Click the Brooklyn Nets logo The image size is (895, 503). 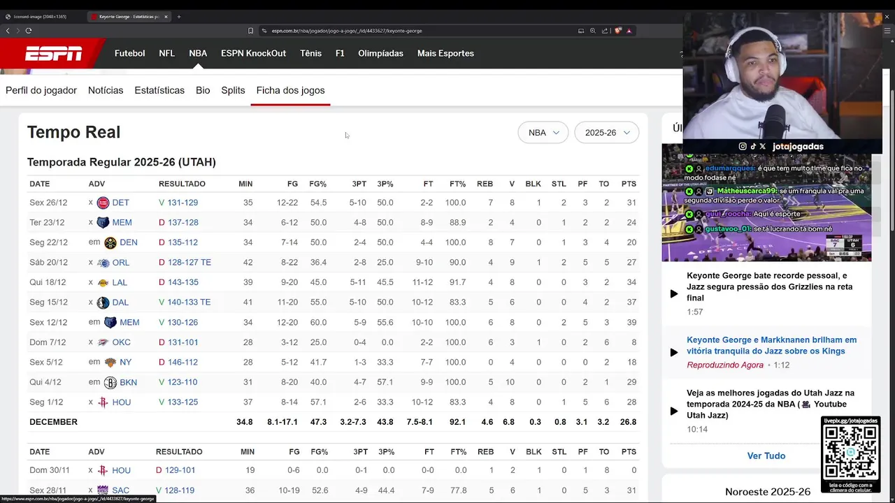point(110,382)
